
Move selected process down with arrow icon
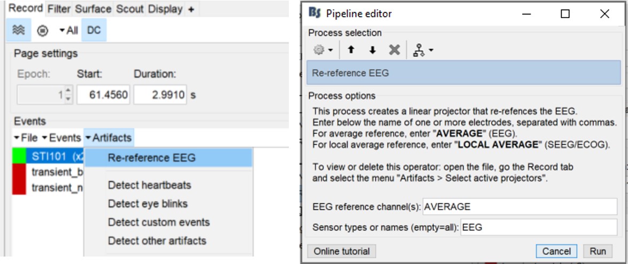[x=372, y=50]
